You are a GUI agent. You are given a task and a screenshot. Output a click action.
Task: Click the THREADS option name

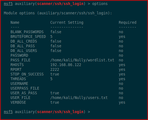tap(18, 79)
